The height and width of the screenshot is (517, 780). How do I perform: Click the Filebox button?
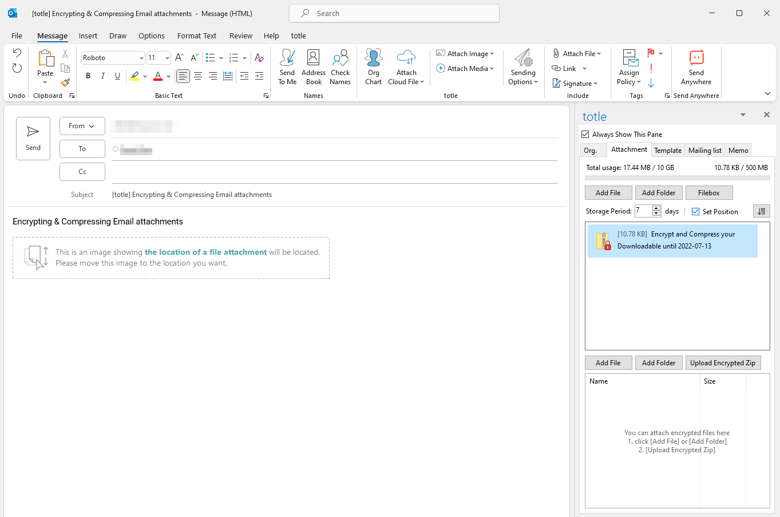tap(708, 193)
